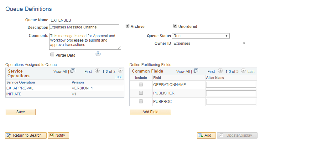
Task: Click the PUBLISHER field name
Action: click(164, 93)
